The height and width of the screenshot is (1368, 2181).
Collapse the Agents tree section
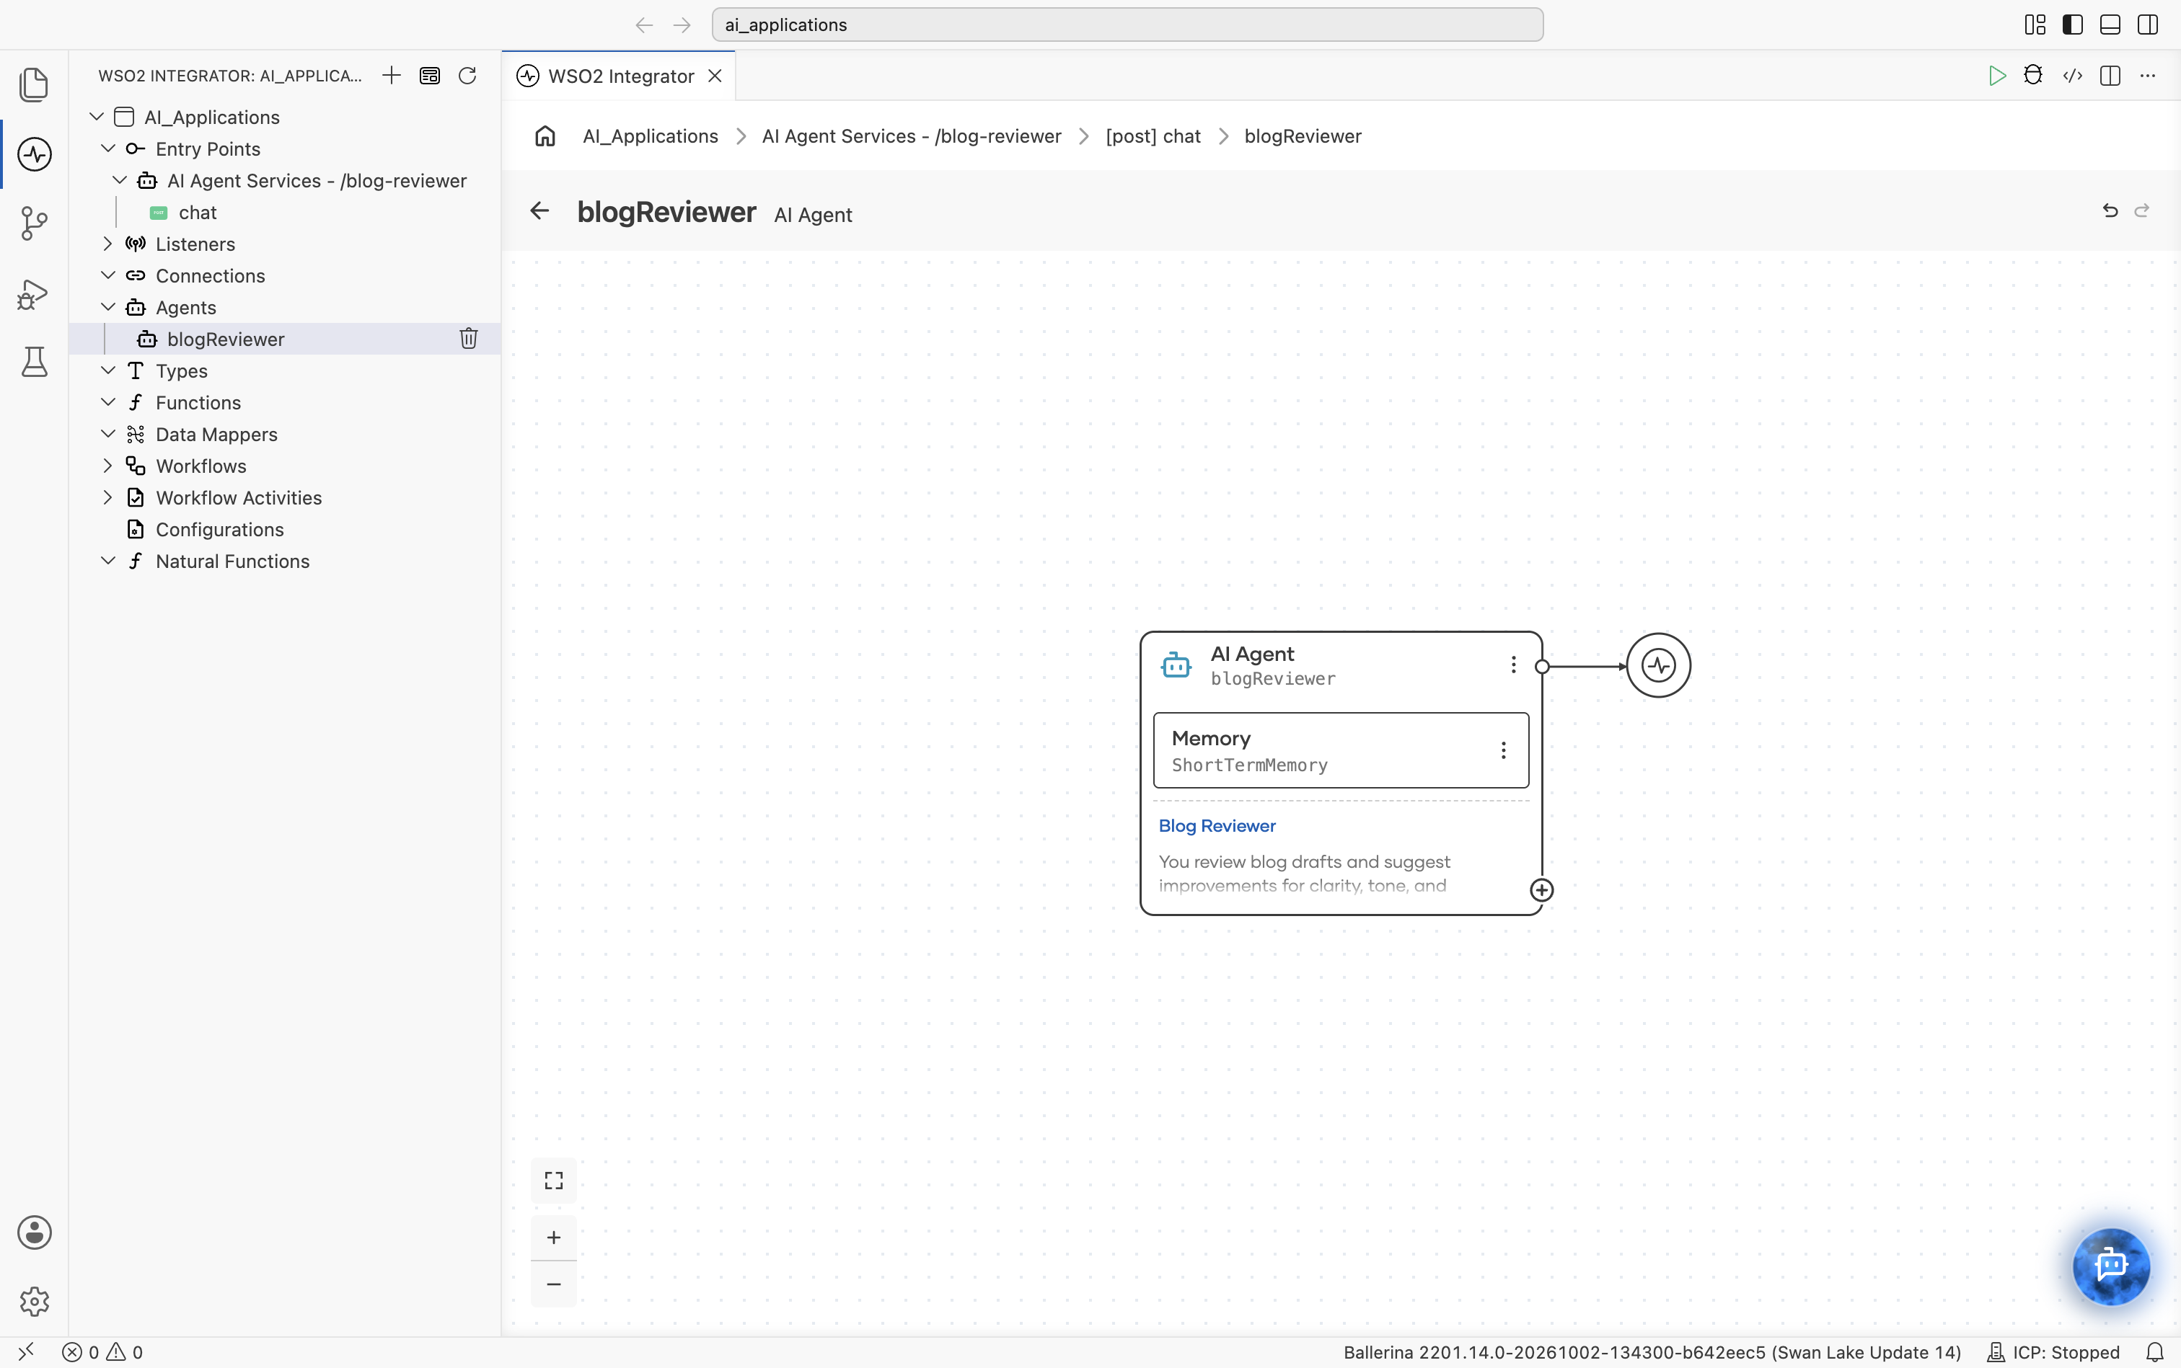click(x=107, y=307)
